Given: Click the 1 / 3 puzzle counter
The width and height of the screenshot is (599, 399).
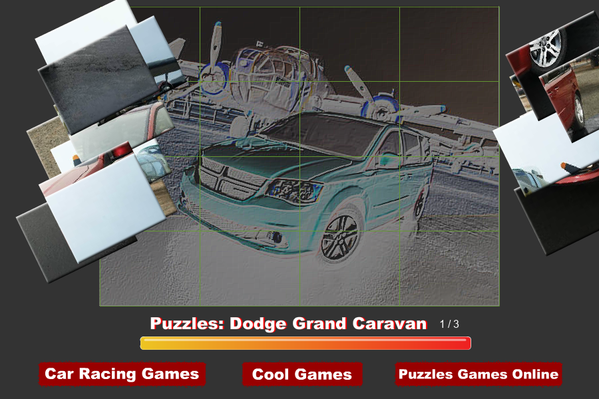Looking at the screenshot, I should (x=449, y=324).
